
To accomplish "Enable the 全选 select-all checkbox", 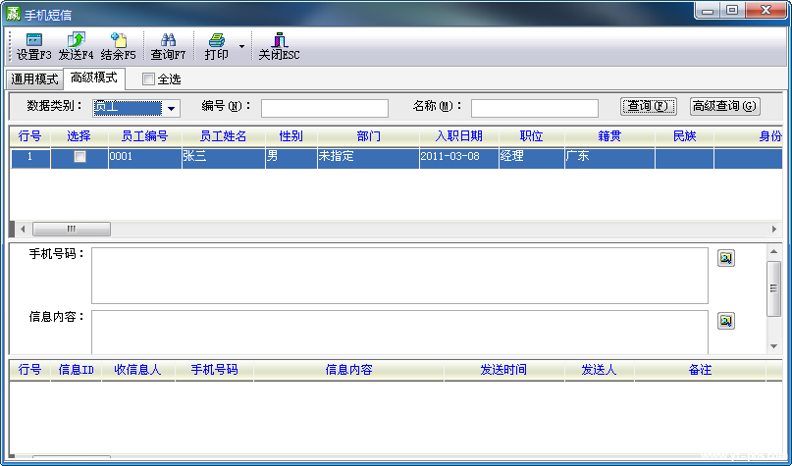I will [149, 79].
